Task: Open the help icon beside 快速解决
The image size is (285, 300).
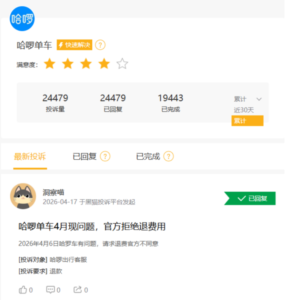Action: (x=100, y=45)
